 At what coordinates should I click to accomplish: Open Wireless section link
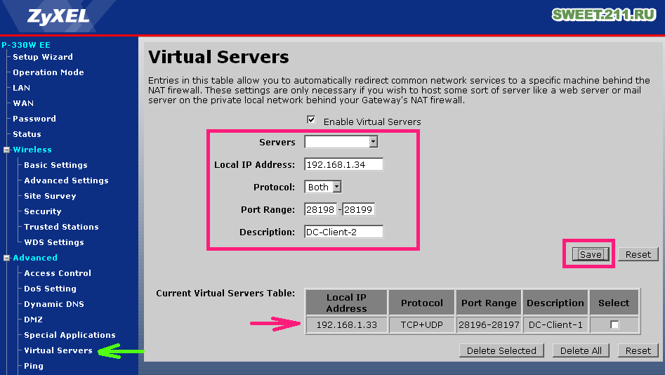[x=32, y=150]
